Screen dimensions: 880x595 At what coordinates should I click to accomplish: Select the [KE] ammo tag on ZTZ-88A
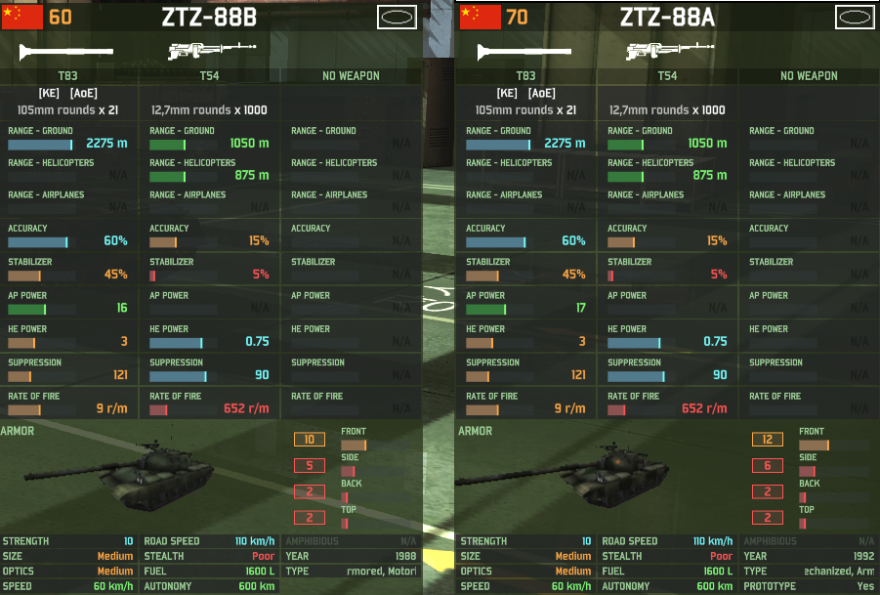tap(507, 93)
